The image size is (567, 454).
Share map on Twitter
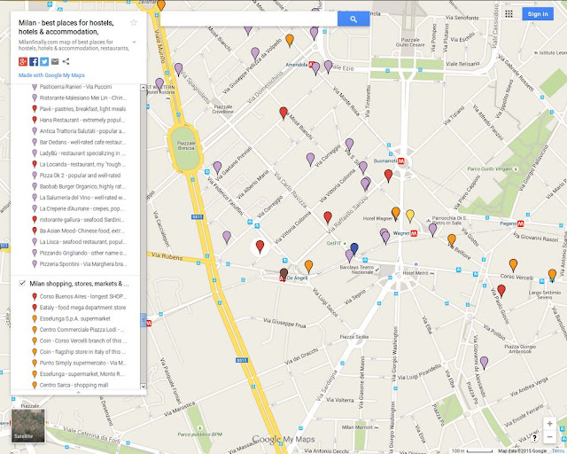(x=44, y=61)
